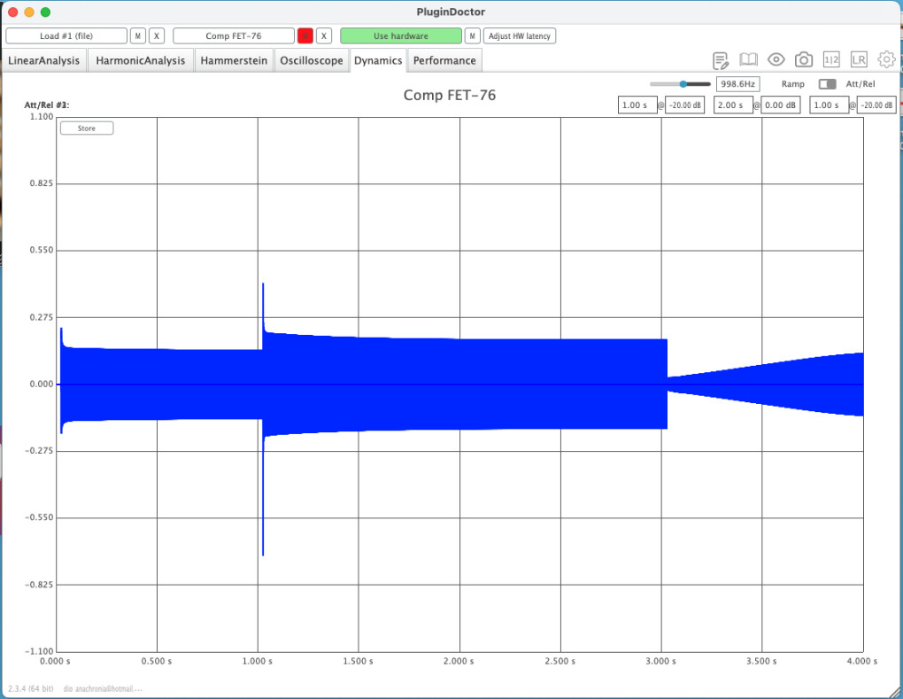Viewport: 903px width, 699px height.
Task: Click the 2.3.4 (64 bit) version text
Action: coord(30,688)
